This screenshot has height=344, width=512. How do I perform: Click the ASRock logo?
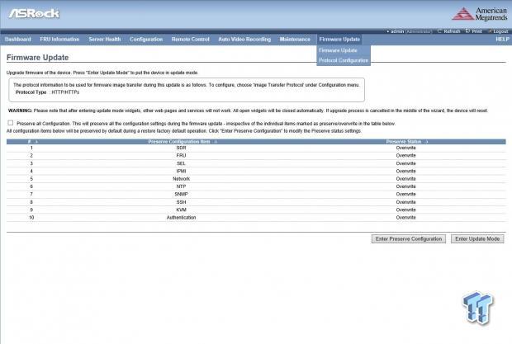point(34,13)
